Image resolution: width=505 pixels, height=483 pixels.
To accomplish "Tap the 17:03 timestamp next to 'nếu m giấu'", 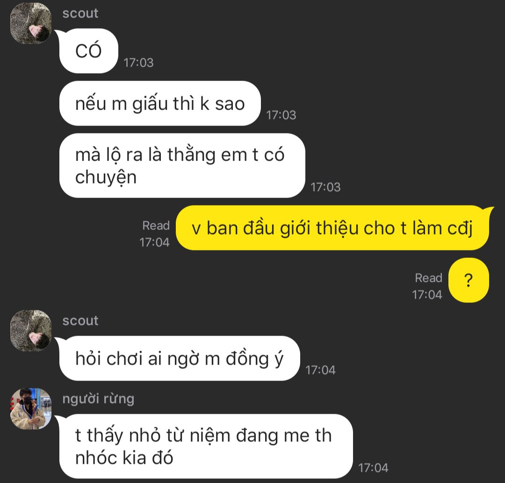I will 281,115.
